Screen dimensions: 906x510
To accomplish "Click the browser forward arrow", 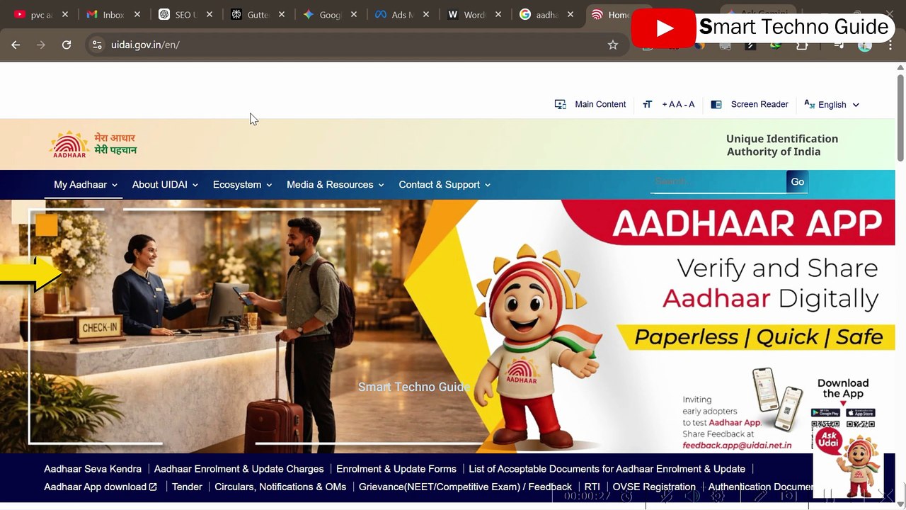I will click(41, 45).
